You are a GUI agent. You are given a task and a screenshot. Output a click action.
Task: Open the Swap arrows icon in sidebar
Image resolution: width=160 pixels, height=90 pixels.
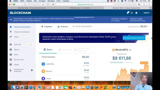point(11,37)
